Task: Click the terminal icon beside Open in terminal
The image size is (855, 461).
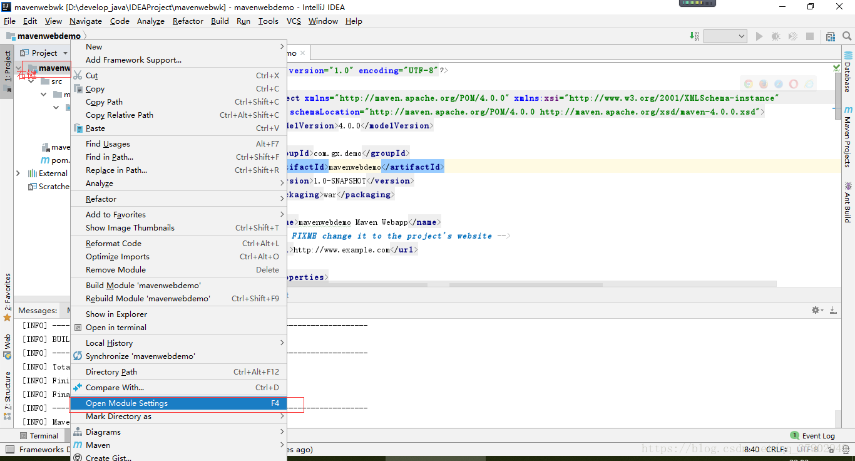Action: click(78, 328)
